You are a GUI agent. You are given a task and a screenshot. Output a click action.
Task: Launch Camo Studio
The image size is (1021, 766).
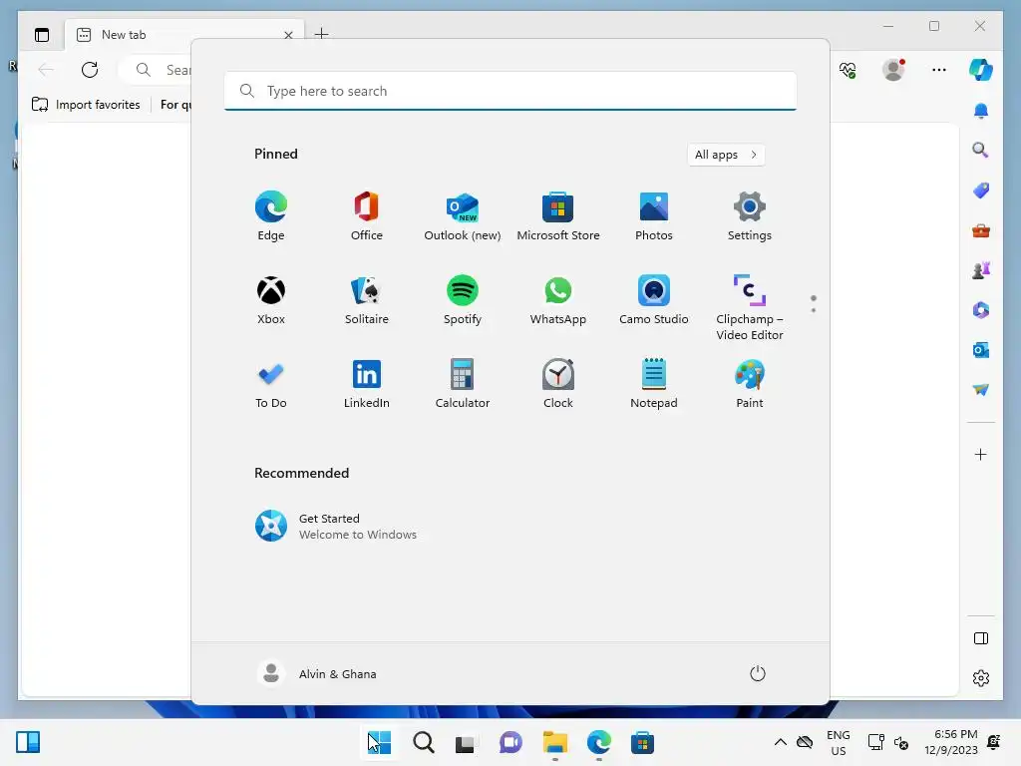pos(654,300)
